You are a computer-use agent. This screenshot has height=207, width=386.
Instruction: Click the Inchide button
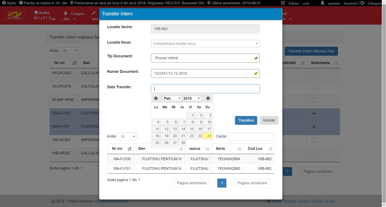click(269, 120)
